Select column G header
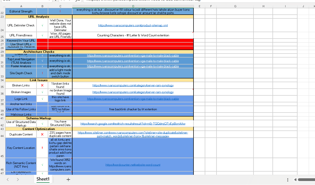Screen dimensions: 315x185 [235, 6]
